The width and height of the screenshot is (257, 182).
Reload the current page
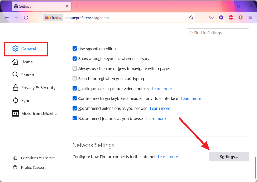point(26,18)
